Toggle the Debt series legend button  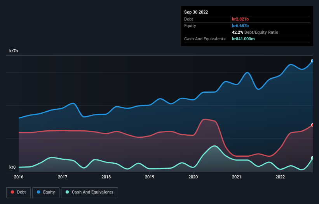[19, 192]
